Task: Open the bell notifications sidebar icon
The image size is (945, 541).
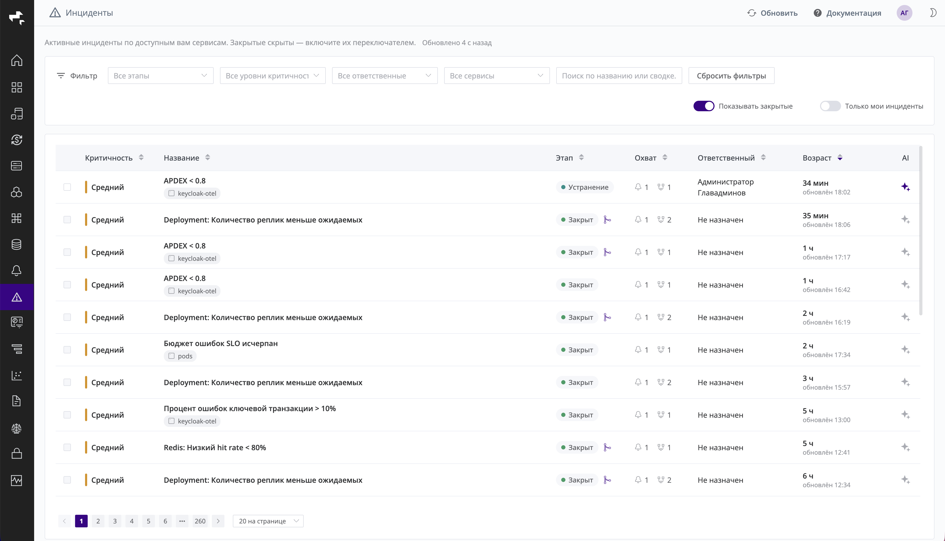Action: (17, 270)
